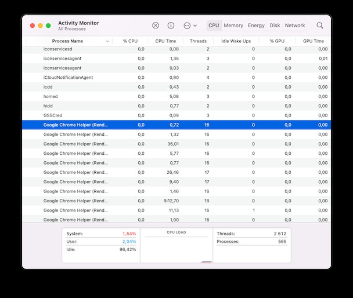Select the GSSCred process row
Screen dimensions: 353x298
tap(176, 115)
